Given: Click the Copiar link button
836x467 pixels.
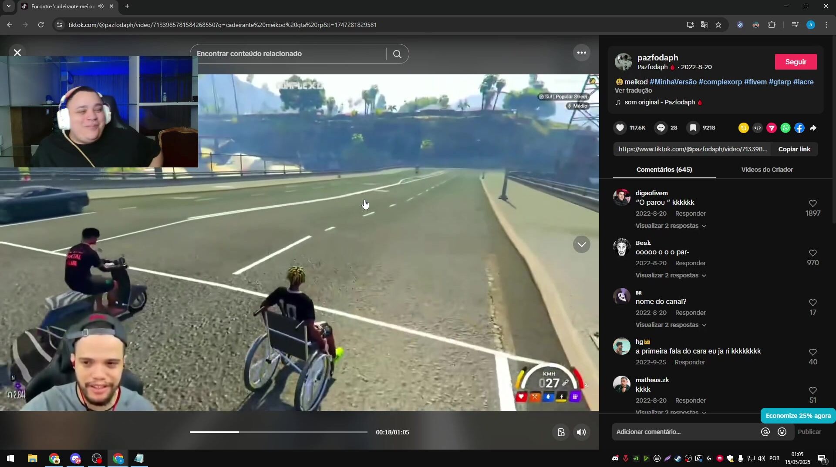Looking at the screenshot, I should click(794, 149).
